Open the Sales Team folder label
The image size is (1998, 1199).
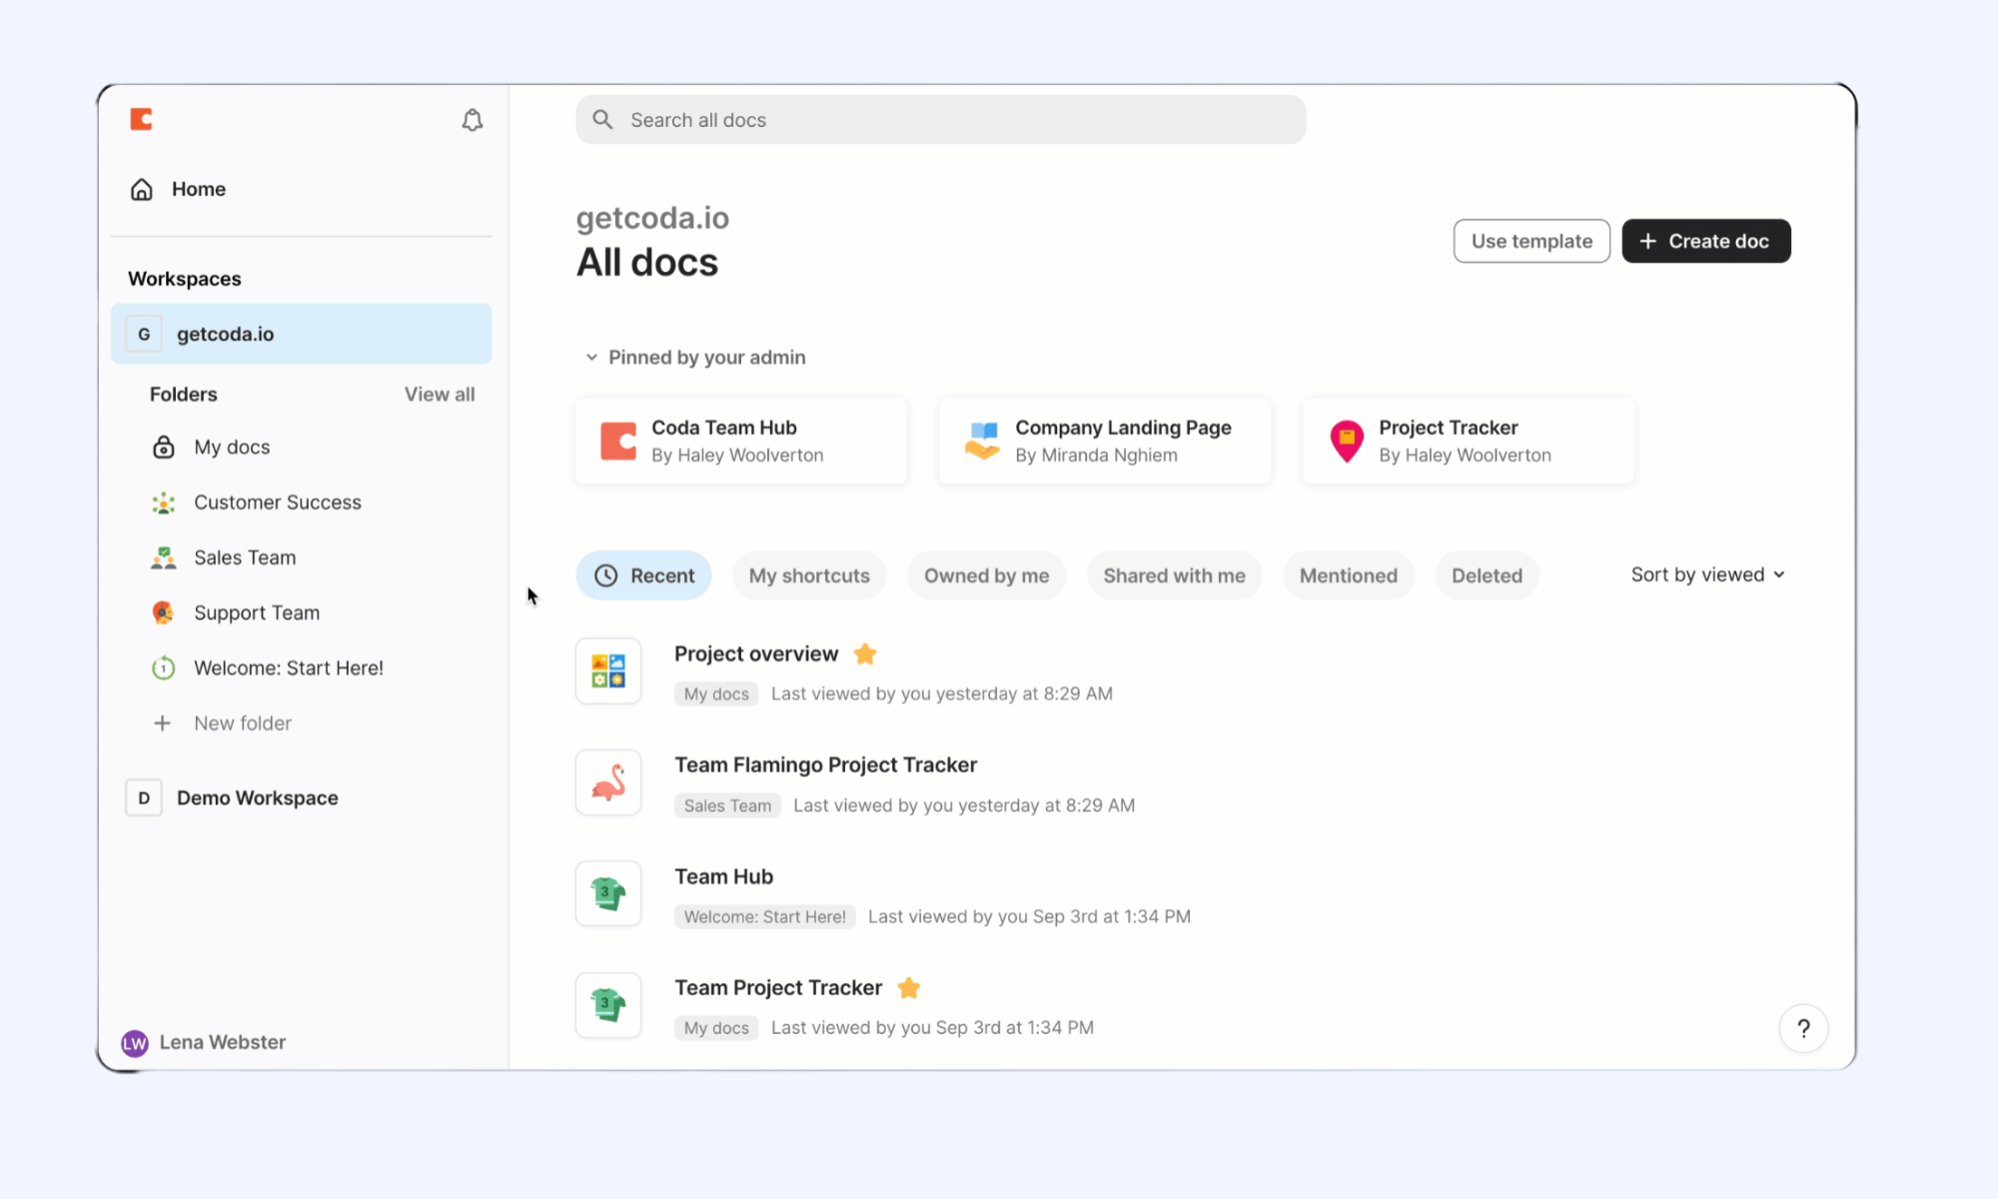pyautogui.click(x=245, y=558)
